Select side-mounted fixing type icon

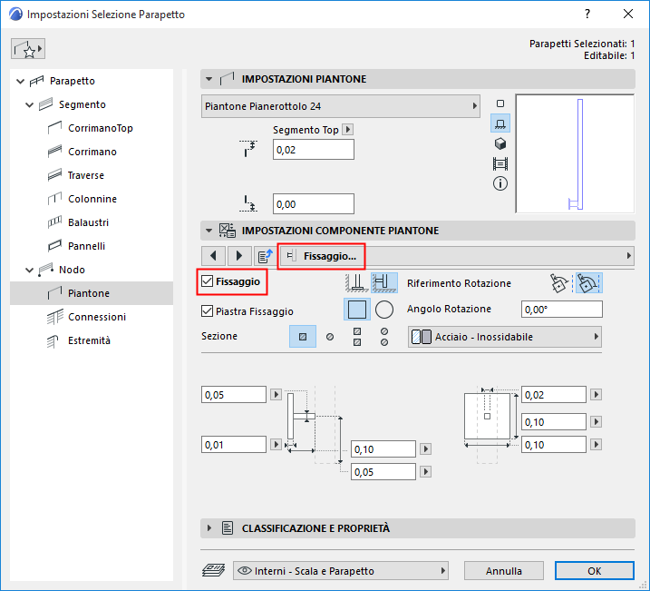384,282
